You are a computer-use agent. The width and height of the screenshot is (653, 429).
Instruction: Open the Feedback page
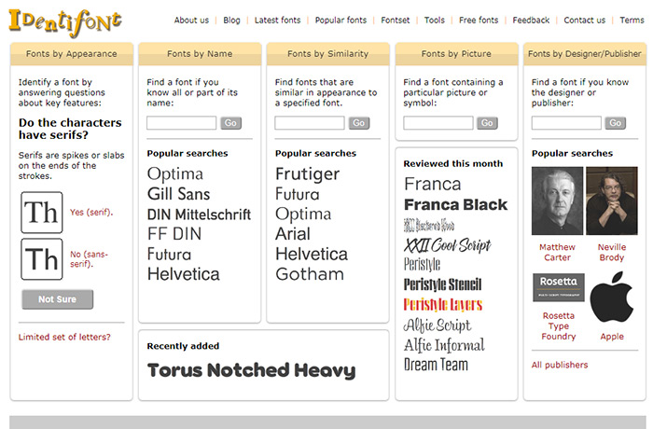(531, 20)
